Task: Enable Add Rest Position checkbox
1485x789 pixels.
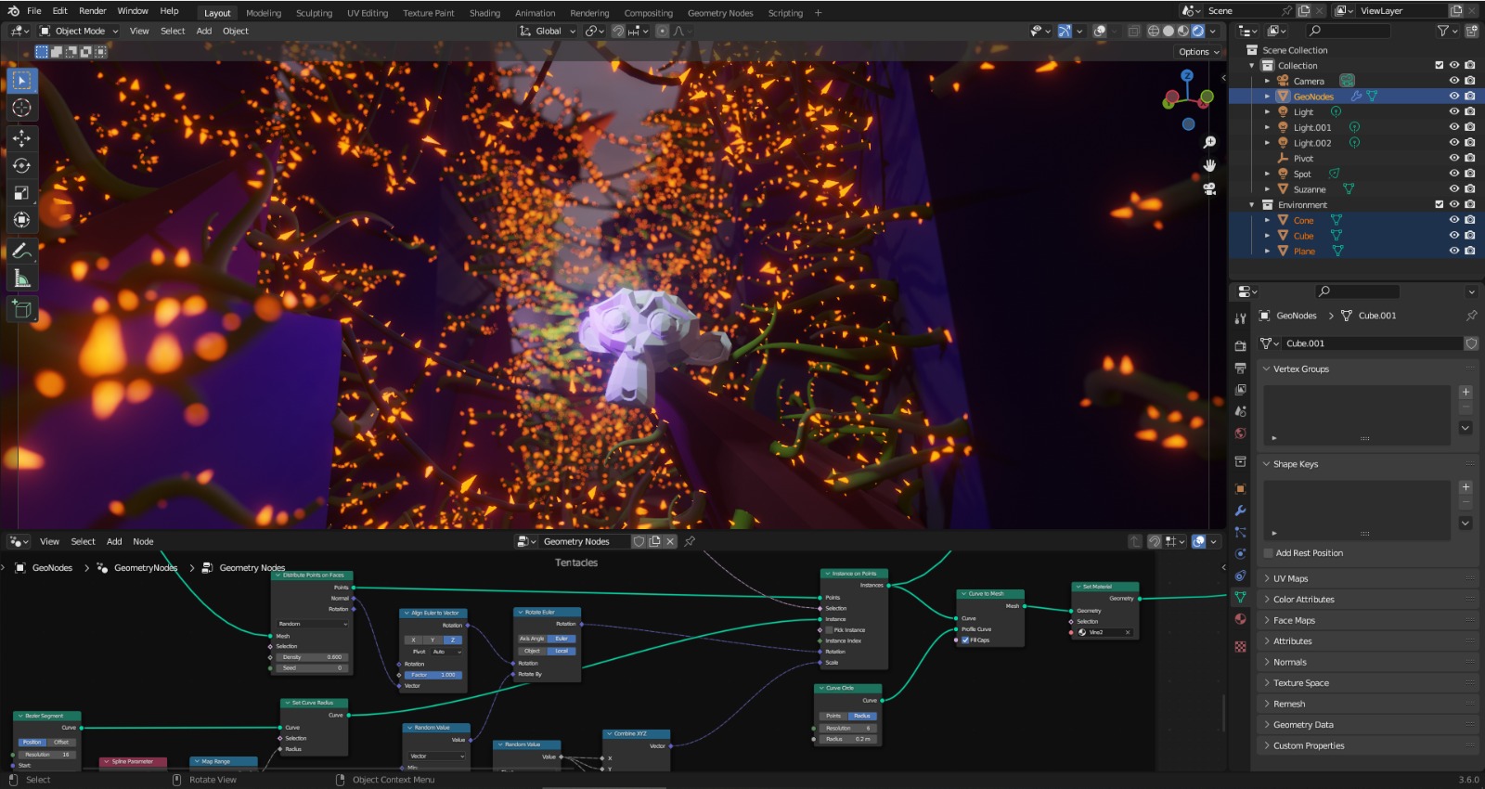Action: tap(1269, 553)
